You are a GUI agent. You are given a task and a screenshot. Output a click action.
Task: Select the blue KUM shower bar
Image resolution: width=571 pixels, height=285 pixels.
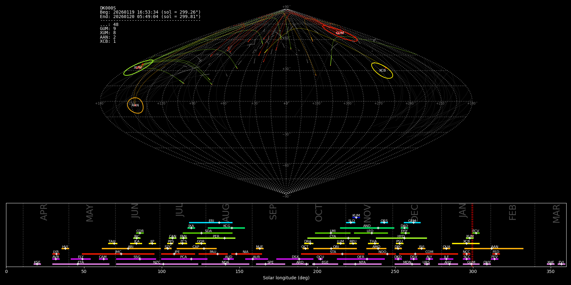pos(356,218)
